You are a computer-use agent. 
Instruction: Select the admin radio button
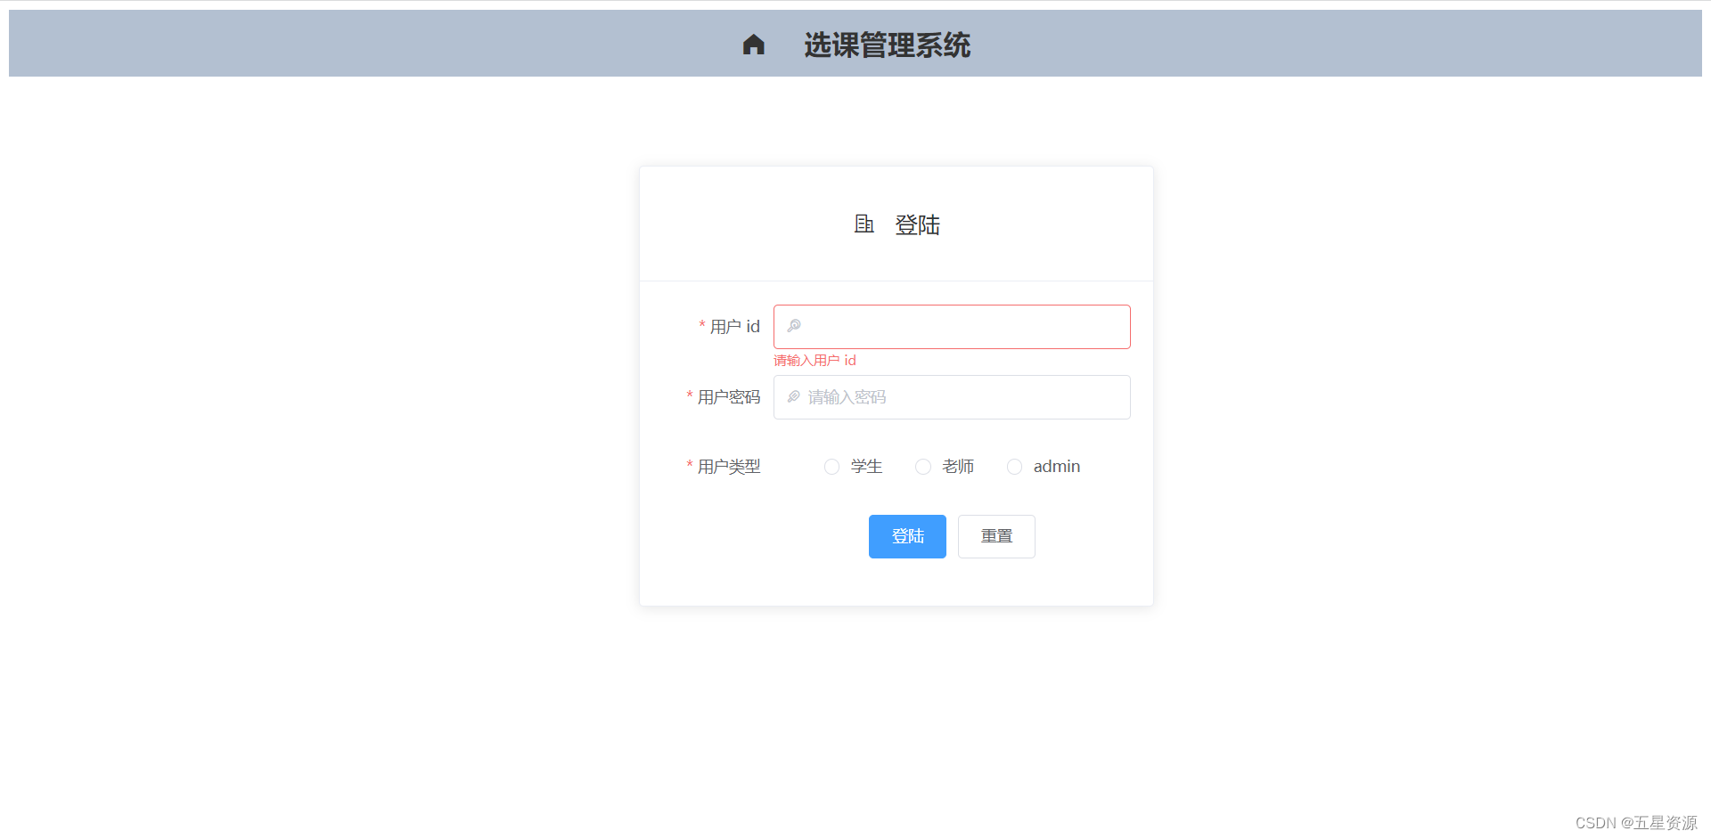tap(1014, 467)
